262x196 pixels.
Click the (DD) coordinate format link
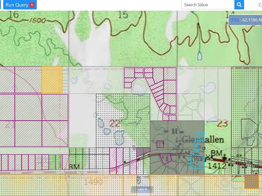tap(234, 20)
